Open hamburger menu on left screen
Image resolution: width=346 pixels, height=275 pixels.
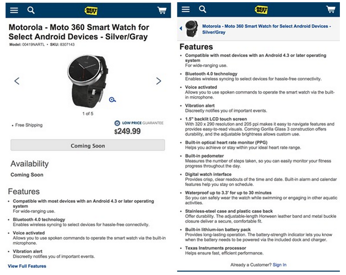pyautogui.click(x=14, y=10)
